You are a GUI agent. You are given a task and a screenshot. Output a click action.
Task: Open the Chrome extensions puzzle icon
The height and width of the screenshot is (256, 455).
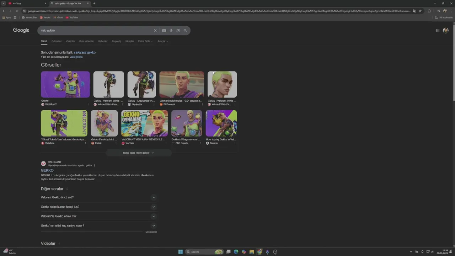point(429,11)
